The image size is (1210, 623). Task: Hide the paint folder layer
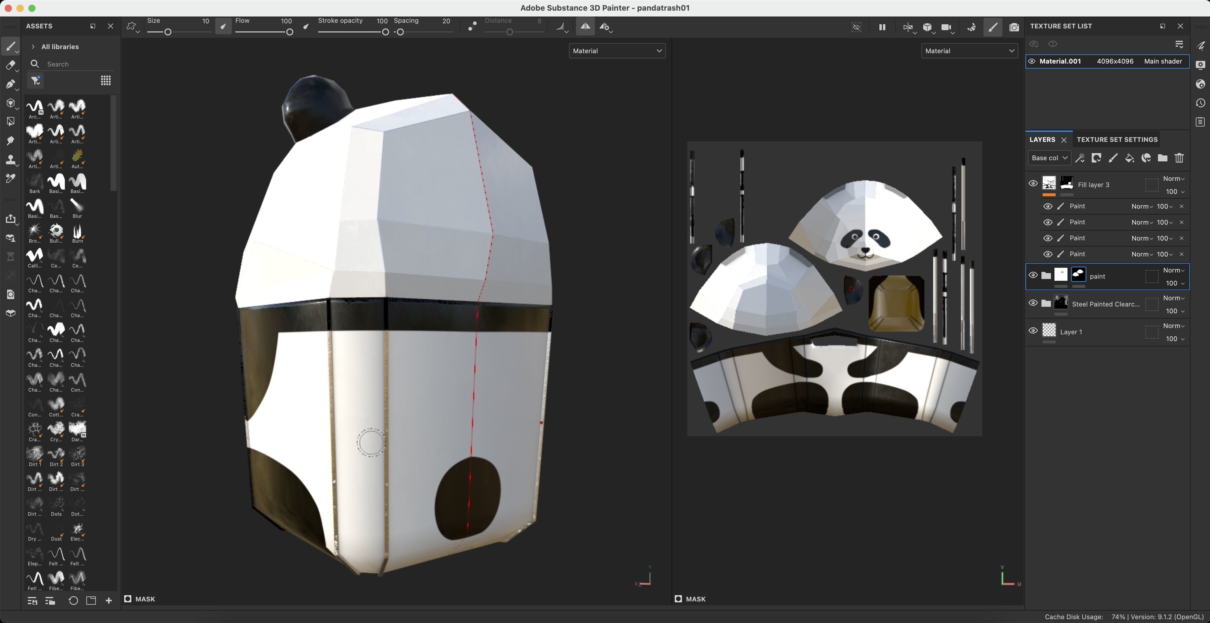click(x=1033, y=275)
